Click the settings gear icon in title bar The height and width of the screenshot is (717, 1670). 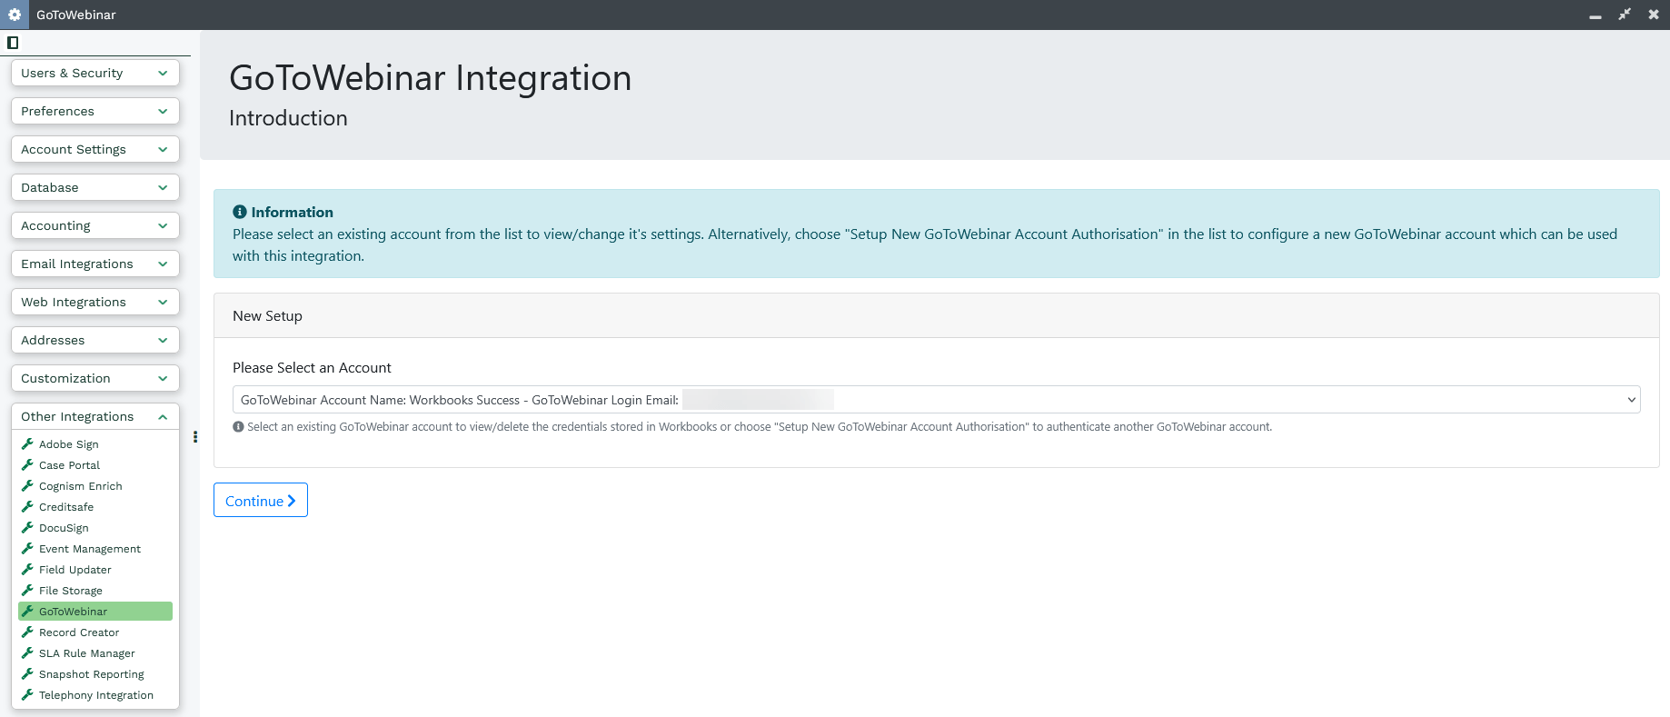pos(15,15)
